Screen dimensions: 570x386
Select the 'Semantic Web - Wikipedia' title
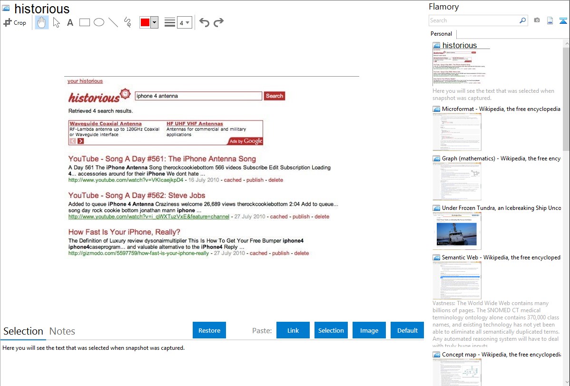pyautogui.click(x=501, y=257)
